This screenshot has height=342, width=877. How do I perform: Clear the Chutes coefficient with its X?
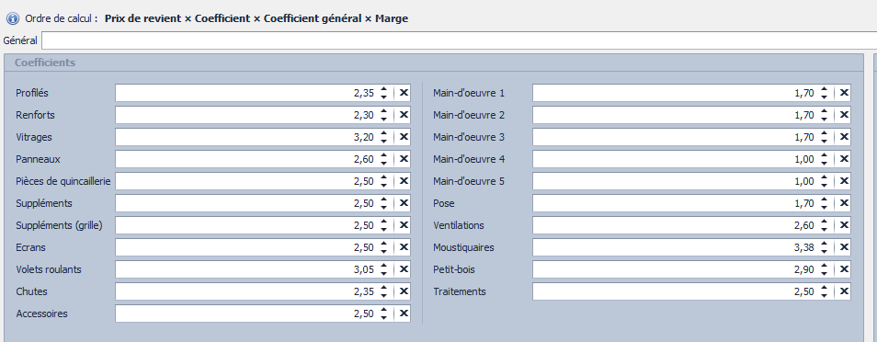click(x=404, y=291)
